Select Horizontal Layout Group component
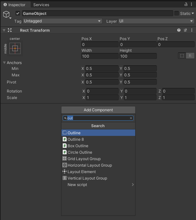This screenshot has width=196, height=220. click(x=98, y=165)
